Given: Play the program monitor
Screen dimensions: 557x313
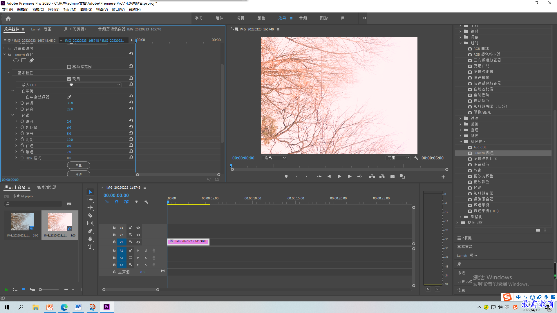Looking at the screenshot, I should pos(339,176).
